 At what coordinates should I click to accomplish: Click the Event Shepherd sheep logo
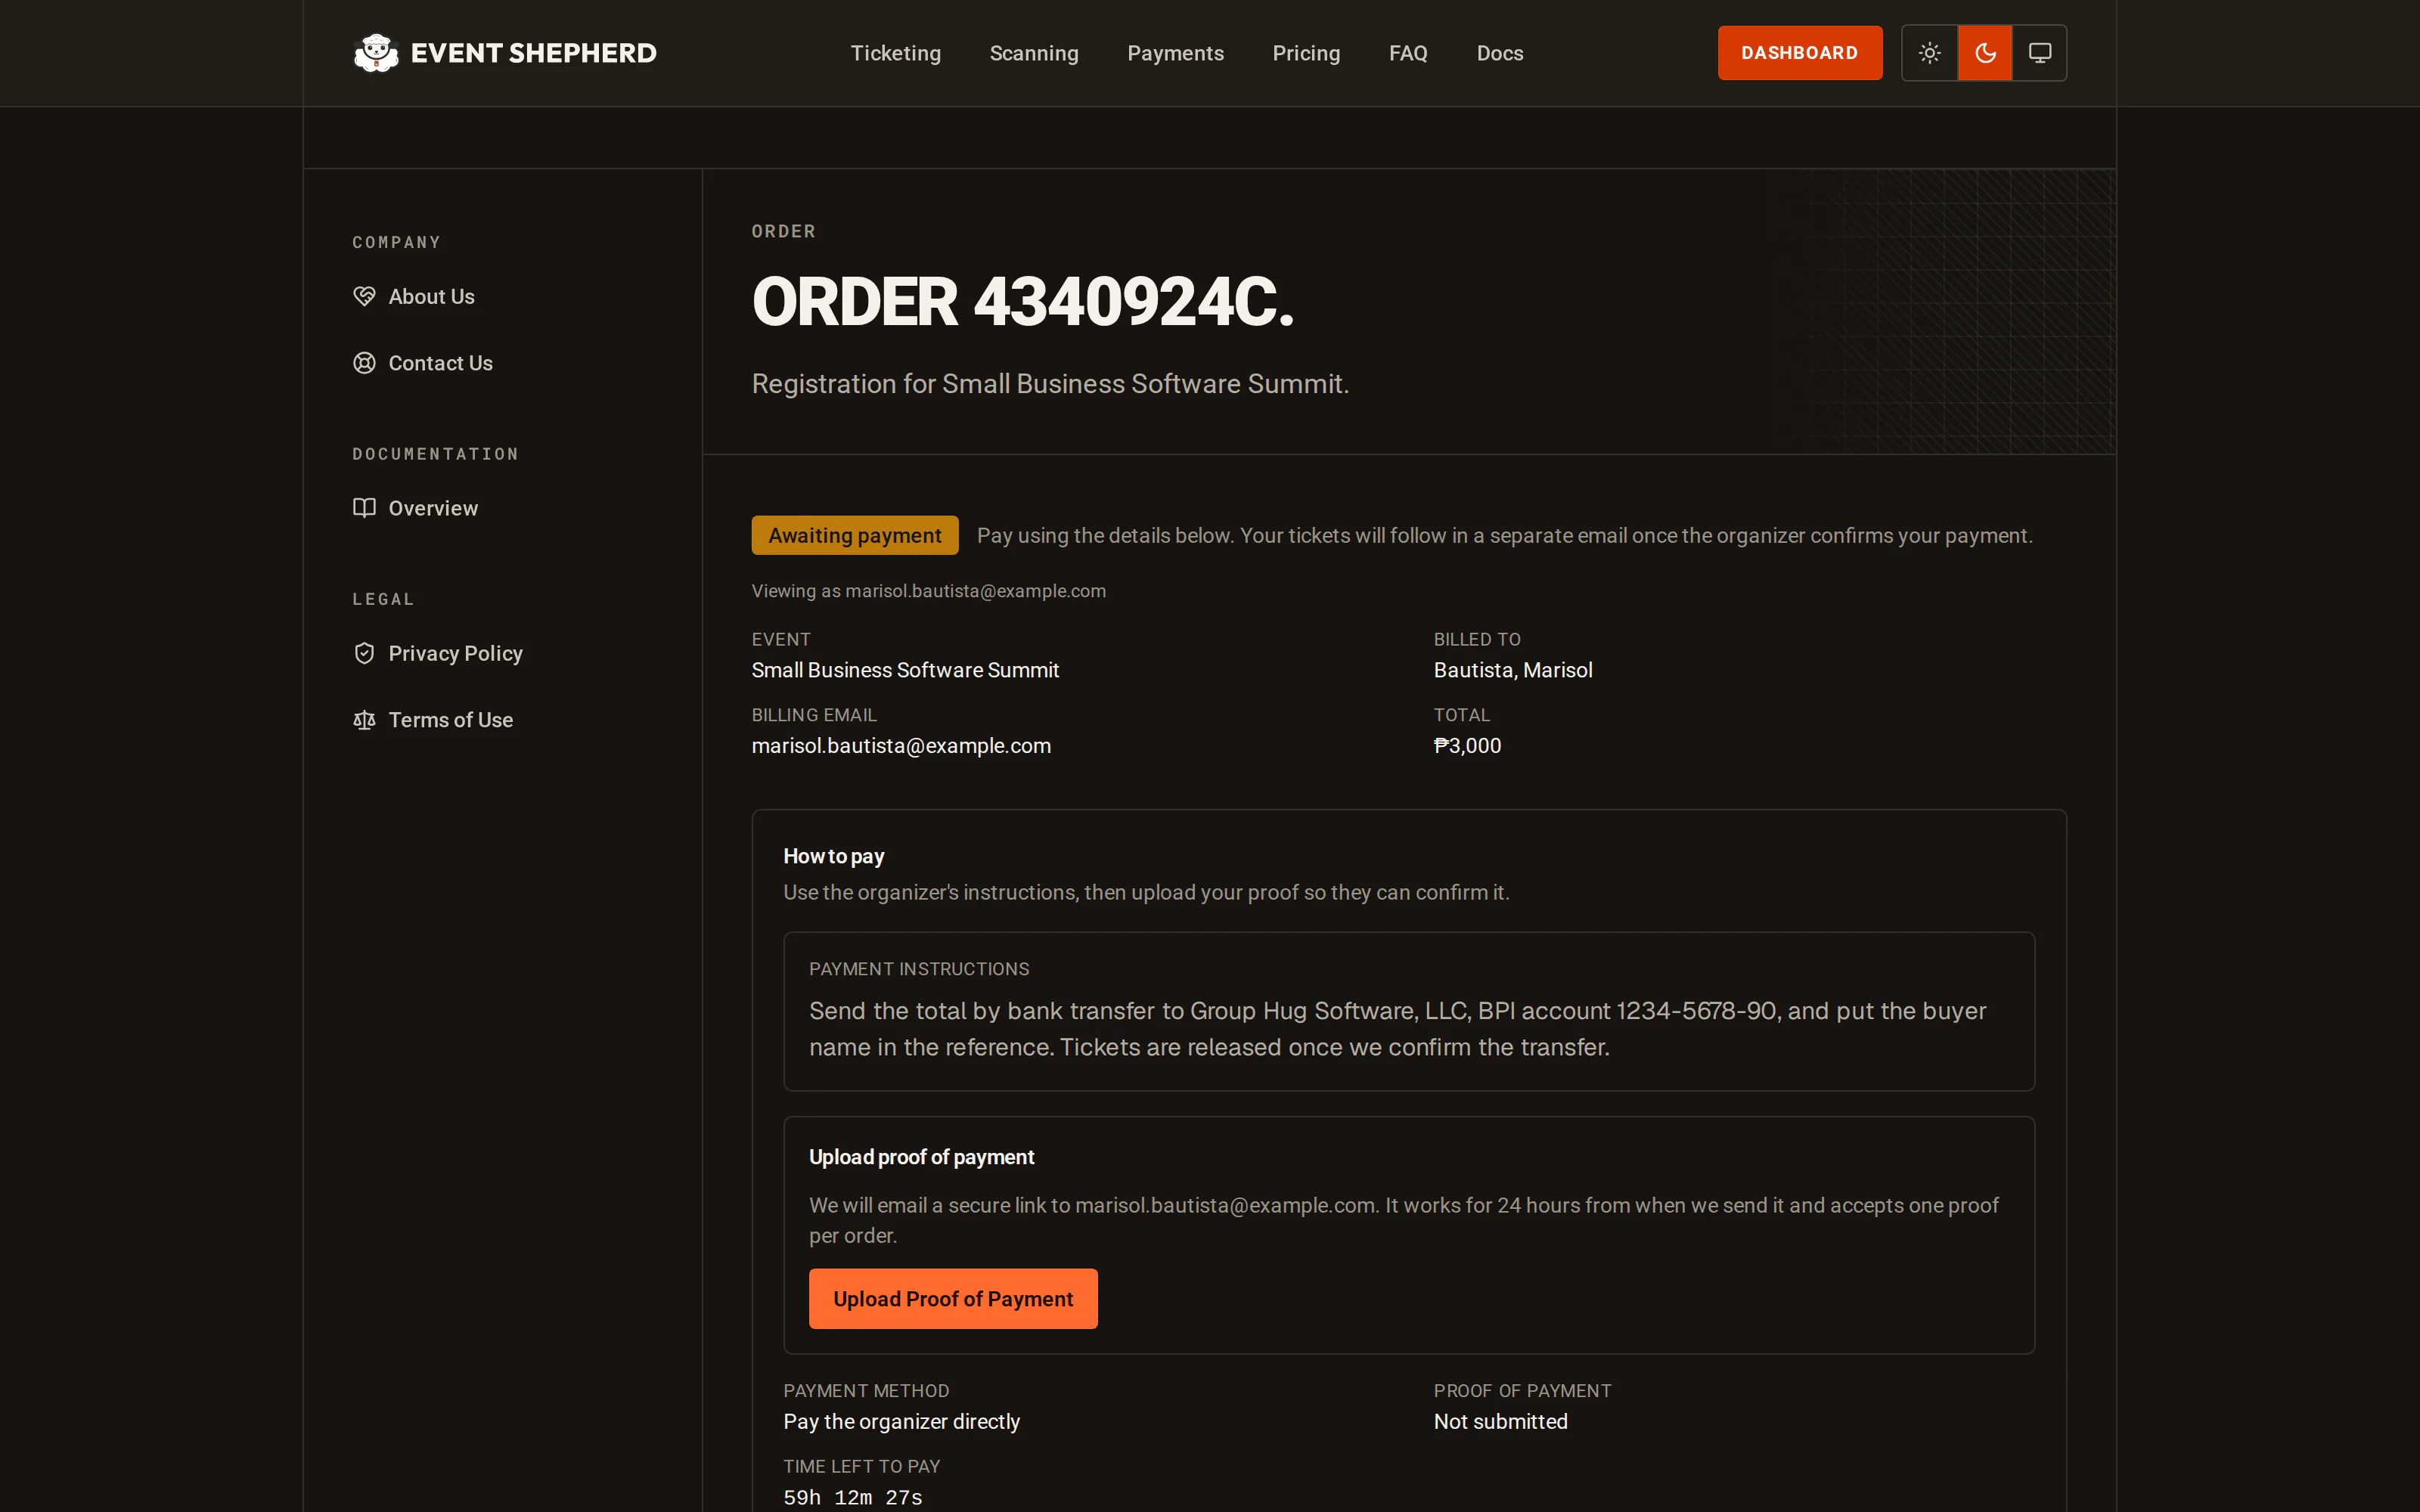(x=376, y=53)
